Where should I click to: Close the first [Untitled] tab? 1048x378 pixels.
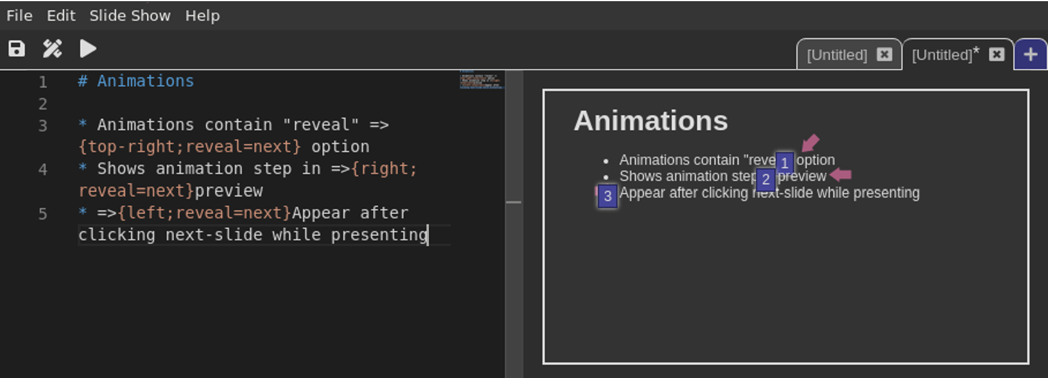click(884, 54)
